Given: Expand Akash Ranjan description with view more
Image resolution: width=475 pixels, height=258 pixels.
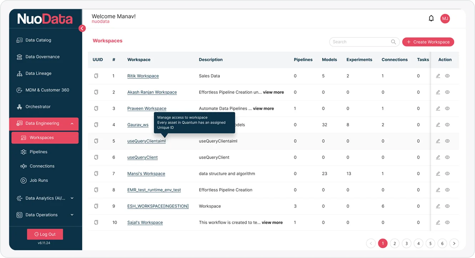Looking at the screenshot, I should pos(274,92).
